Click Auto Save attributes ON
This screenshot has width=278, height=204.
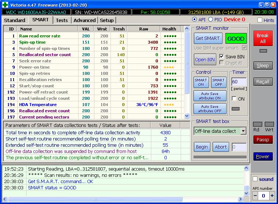210,96
